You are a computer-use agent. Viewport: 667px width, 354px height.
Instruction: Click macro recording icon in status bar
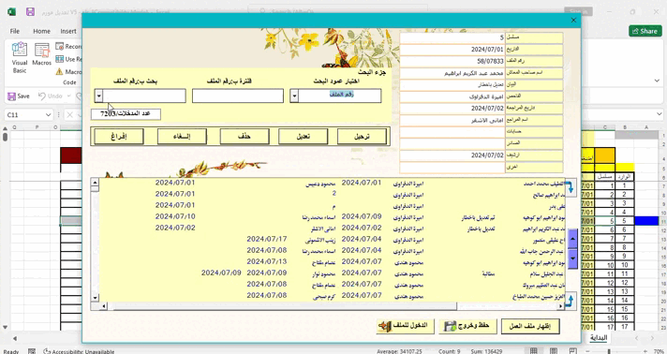pos(32,351)
